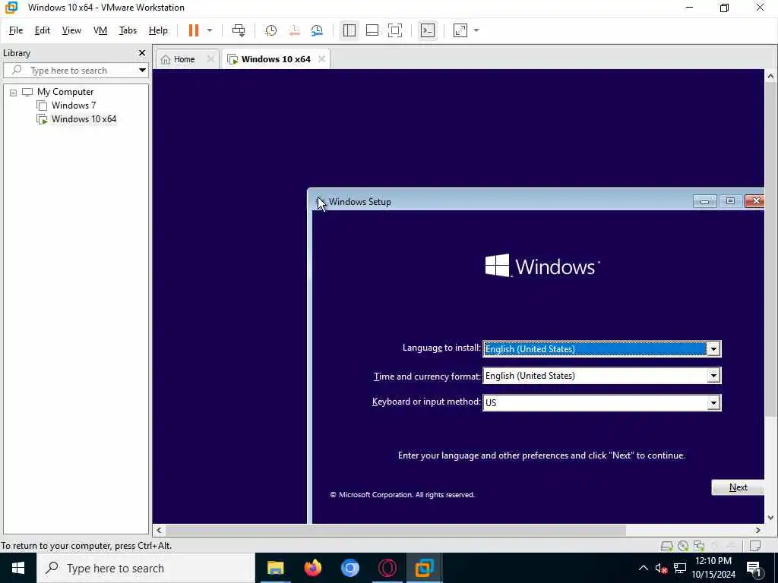This screenshot has height=583, width=778.
Task: Click the network adapter status bar icon
Action: pos(699,546)
